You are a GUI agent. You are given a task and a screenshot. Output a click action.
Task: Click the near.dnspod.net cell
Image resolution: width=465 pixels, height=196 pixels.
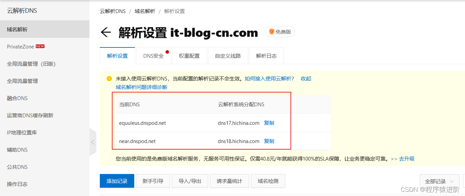[137, 141]
